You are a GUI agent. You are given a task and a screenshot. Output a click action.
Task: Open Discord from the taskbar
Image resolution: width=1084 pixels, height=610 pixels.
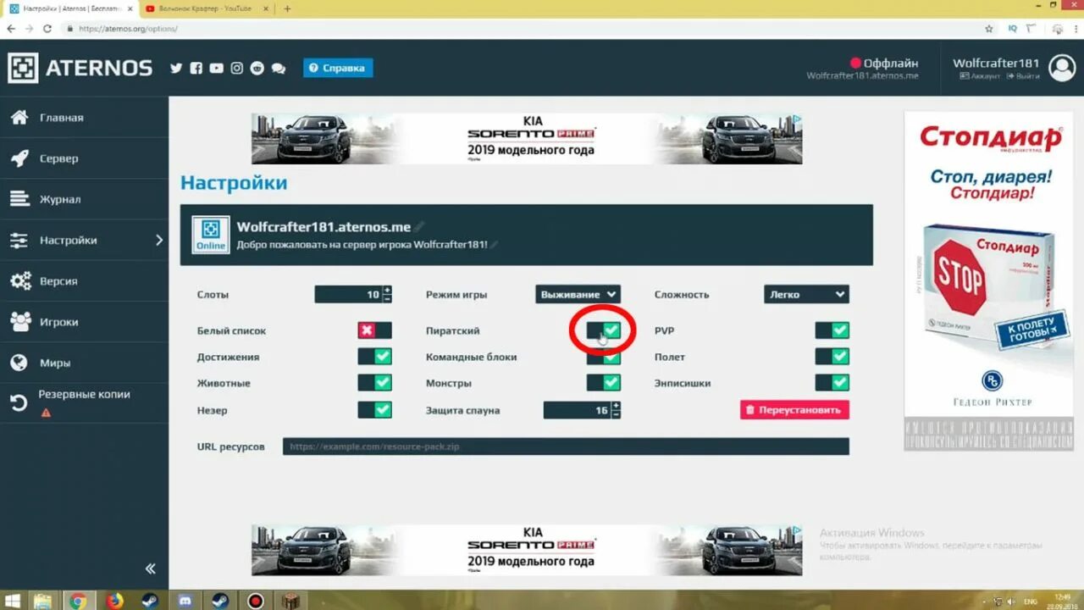185,601
